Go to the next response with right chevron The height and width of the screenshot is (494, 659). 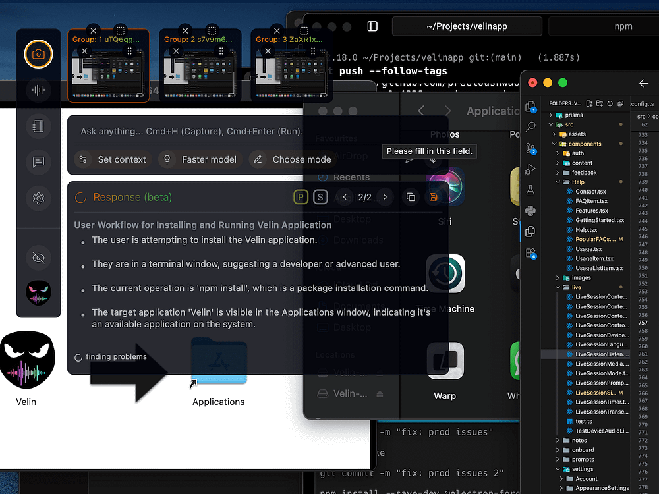tap(385, 197)
